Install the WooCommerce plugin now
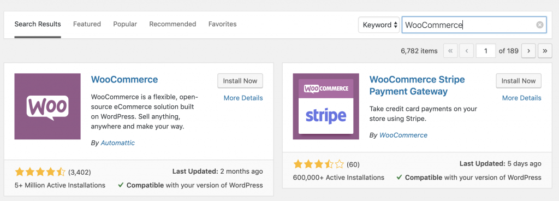The image size is (559, 201). tap(240, 81)
